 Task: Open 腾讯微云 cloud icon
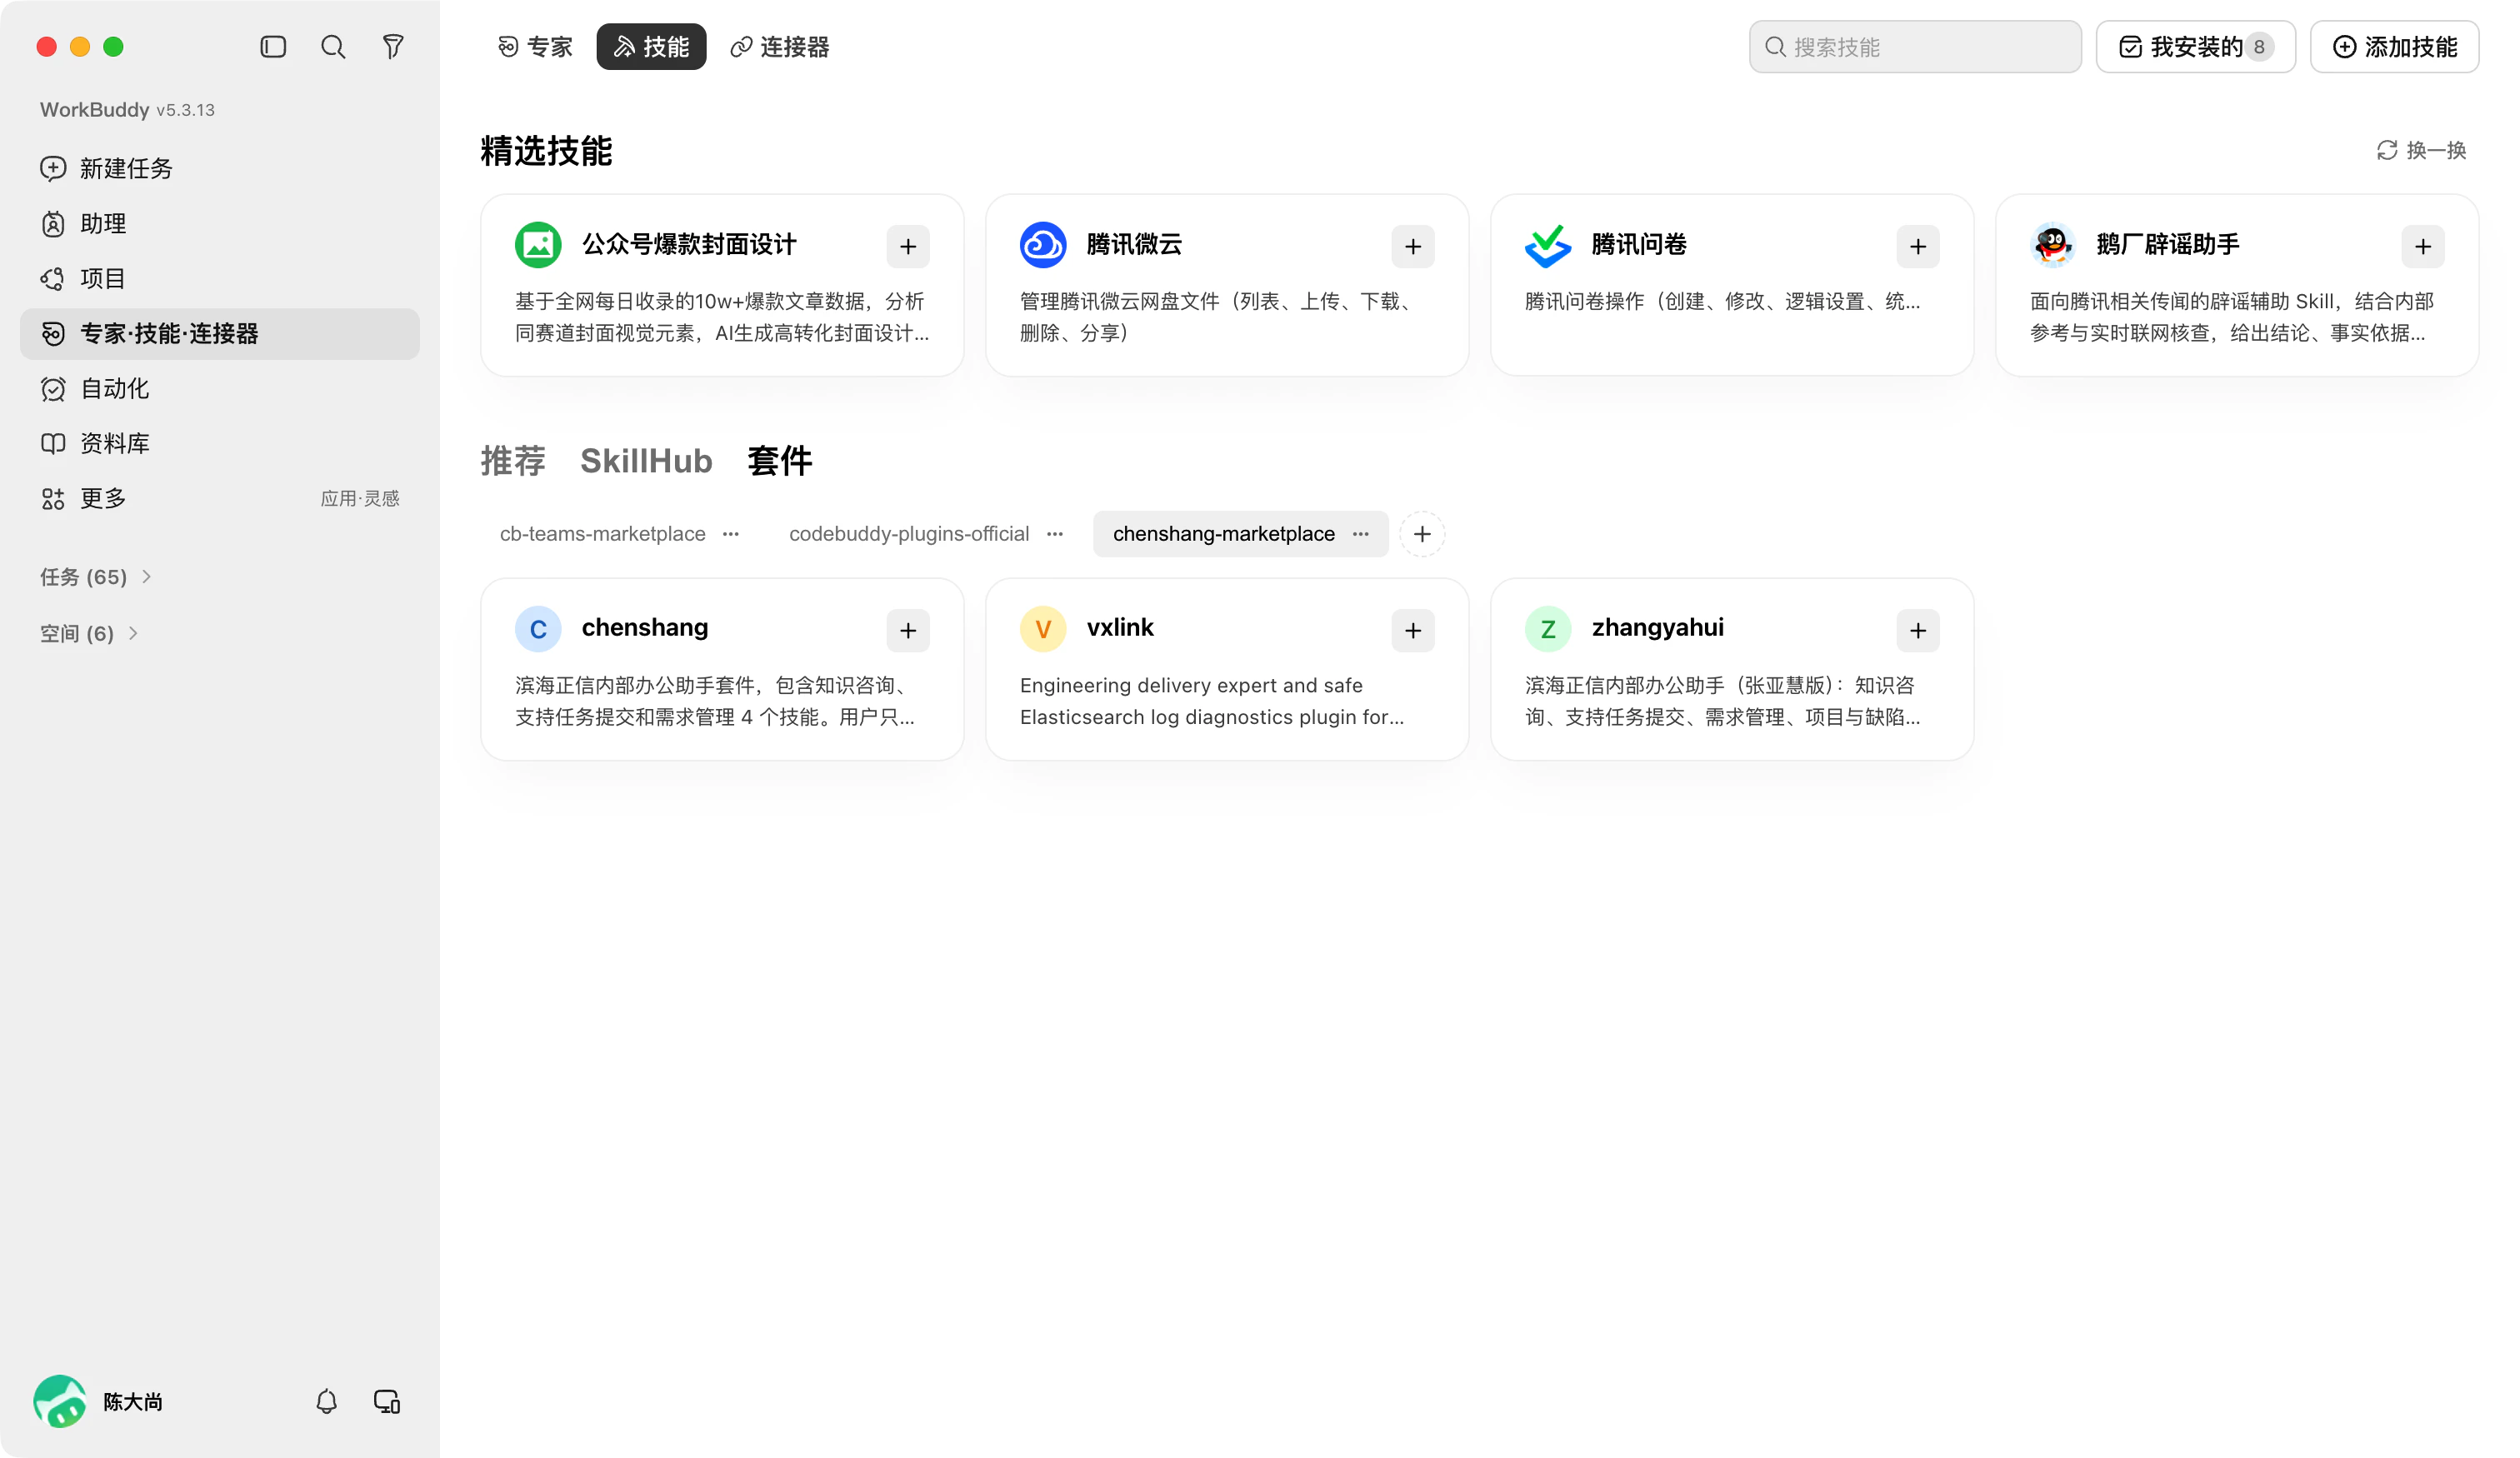(1043, 245)
